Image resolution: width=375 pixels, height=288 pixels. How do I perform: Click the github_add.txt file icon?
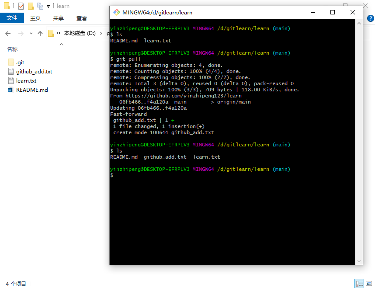(11, 71)
